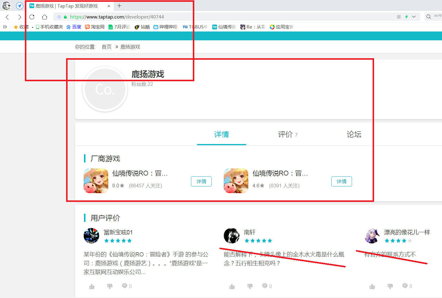
Task: Open the 应用宝官 bookmark
Action: pyautogui.click(x=282, y=27)
